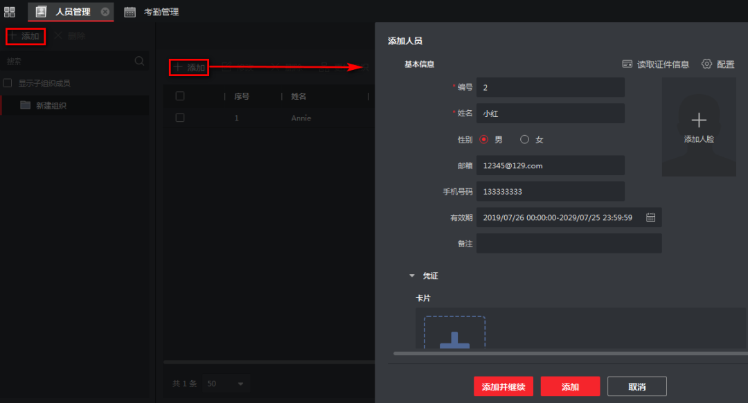This screenshot has height=403, width=748.
Task: Click the read ID card info icon
Action: click(627, 64)
